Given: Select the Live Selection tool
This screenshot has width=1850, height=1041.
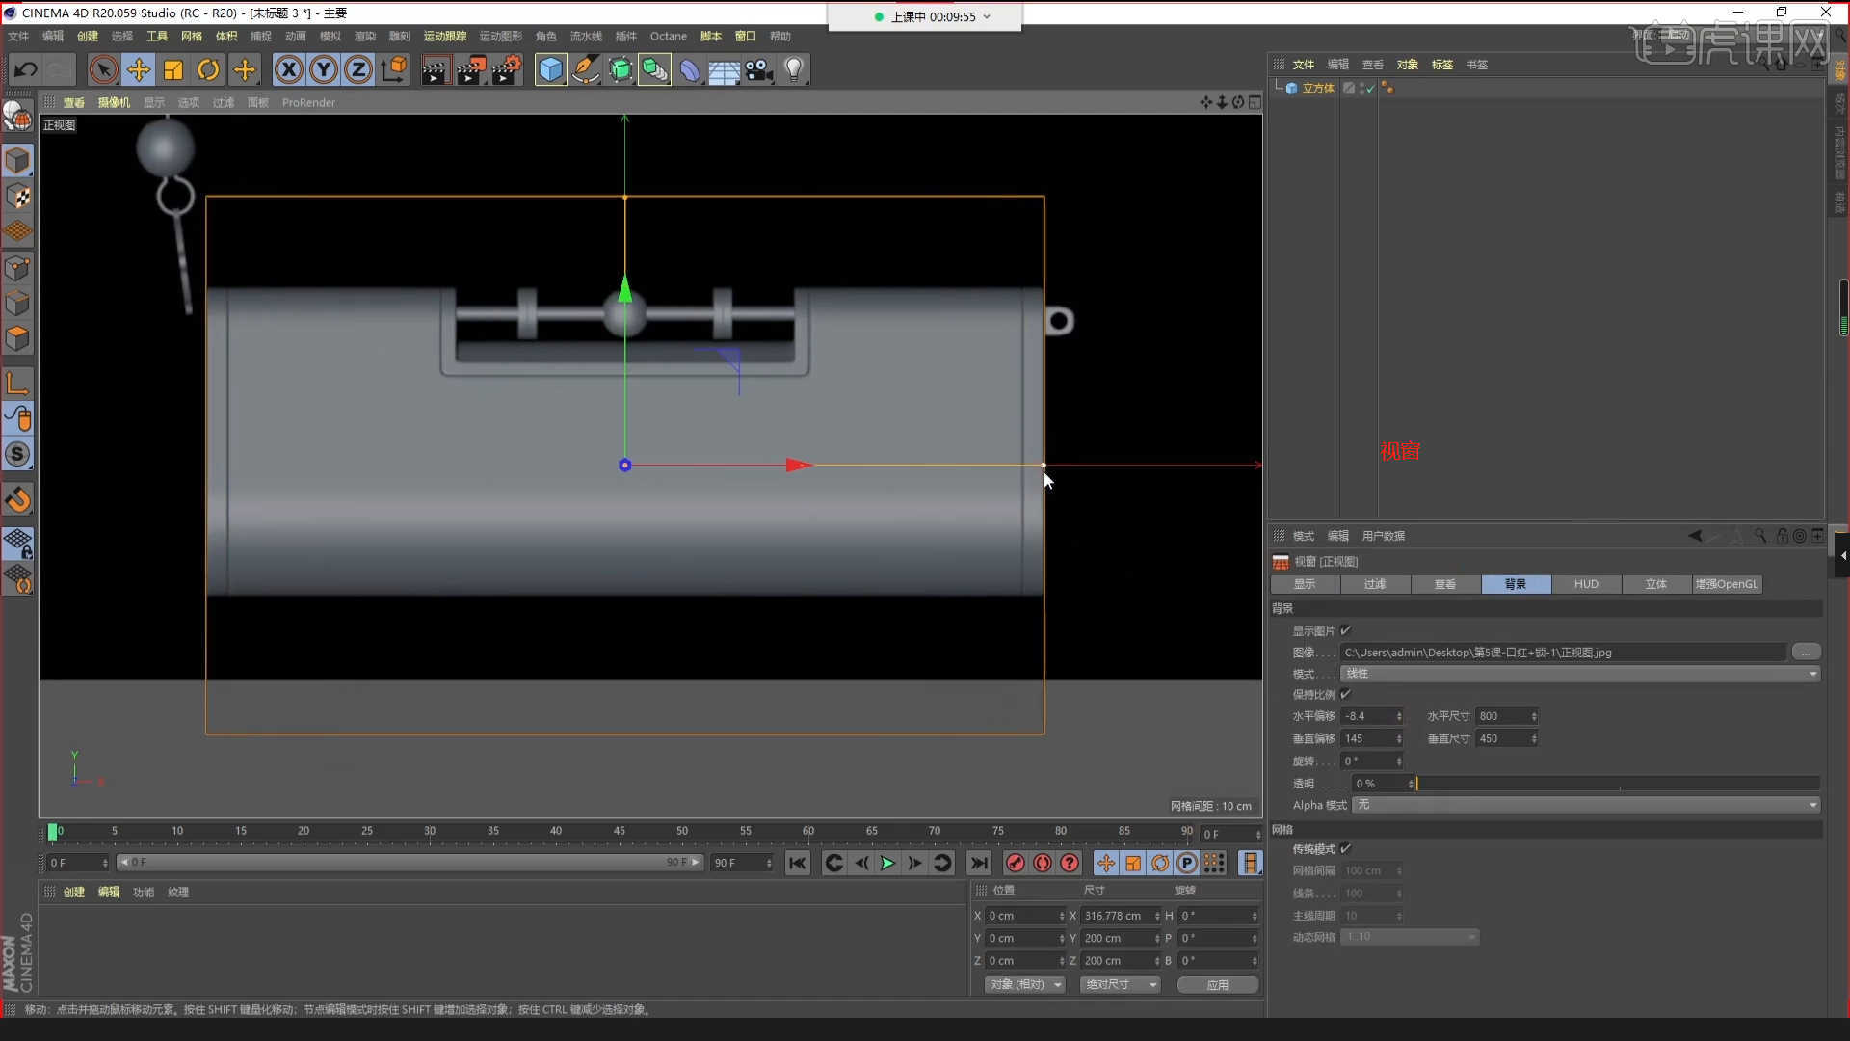Looking at the screenshot, I should 103,69.
